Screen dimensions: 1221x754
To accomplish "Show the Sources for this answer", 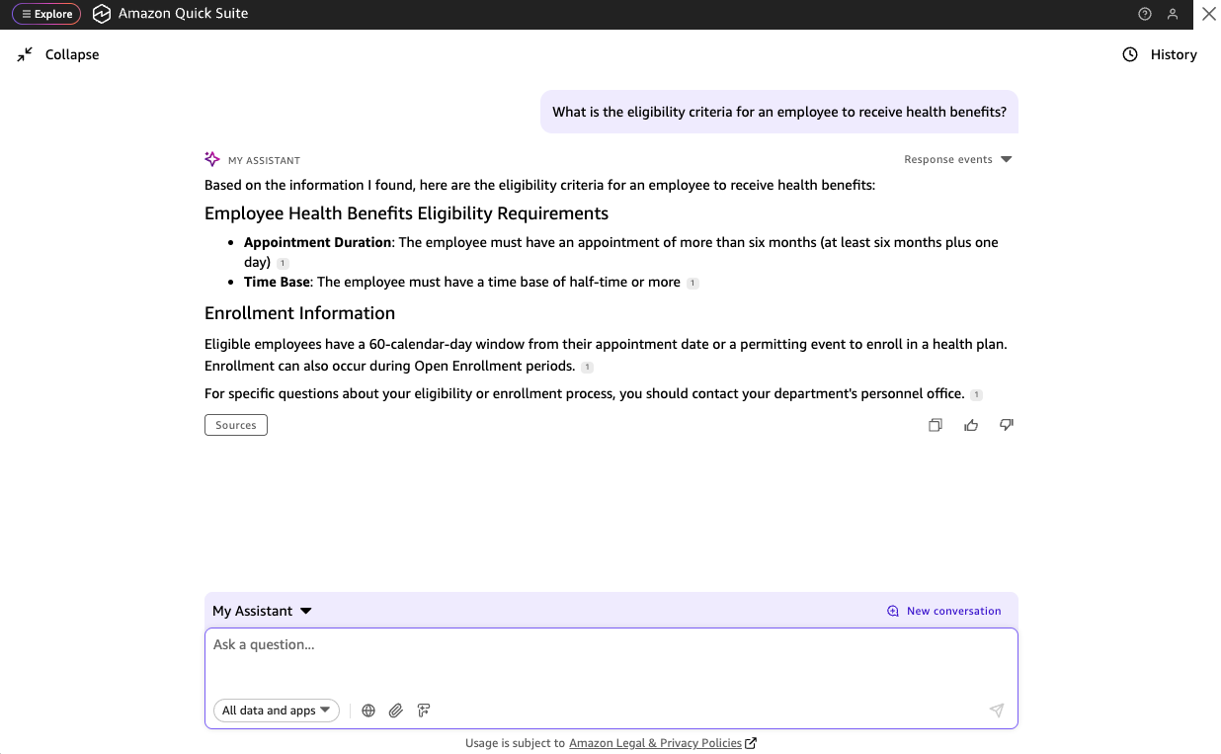I will tap(236, 425).
